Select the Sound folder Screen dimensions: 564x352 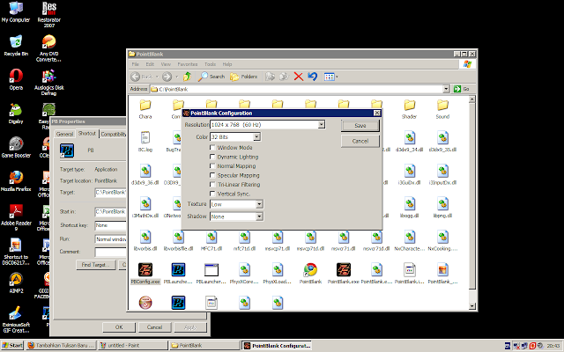tap(442, 109)
